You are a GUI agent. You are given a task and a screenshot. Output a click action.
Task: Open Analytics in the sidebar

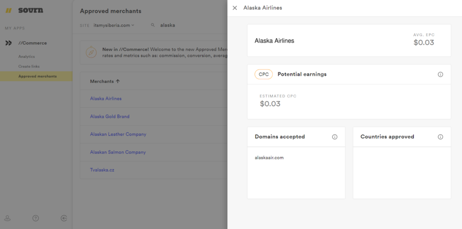coord(27,57)
